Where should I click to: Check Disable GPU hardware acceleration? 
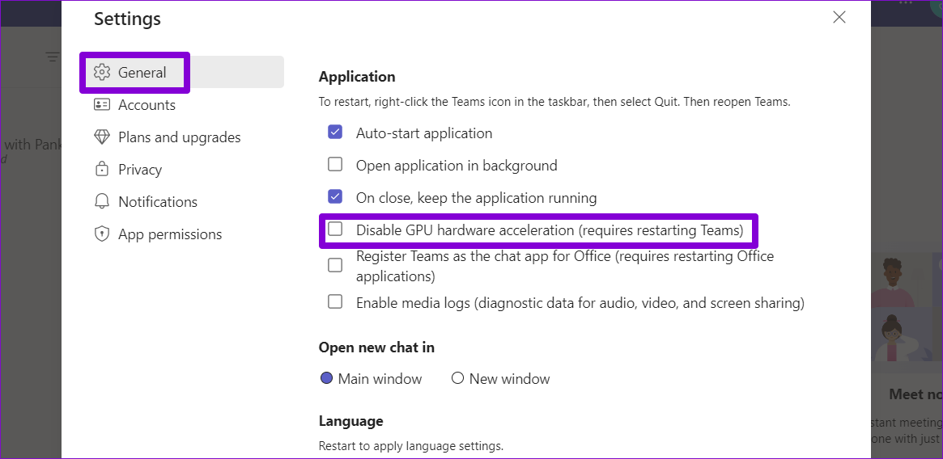click(x=335, y=229)
